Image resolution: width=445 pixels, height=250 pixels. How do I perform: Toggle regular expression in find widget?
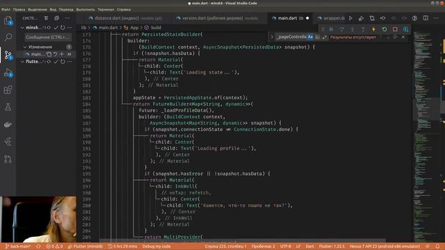tap(324, 37)
